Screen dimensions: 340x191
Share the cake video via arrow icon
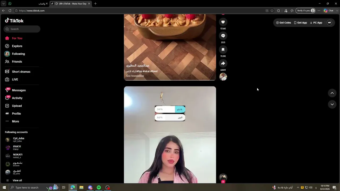tap(223, 63)
